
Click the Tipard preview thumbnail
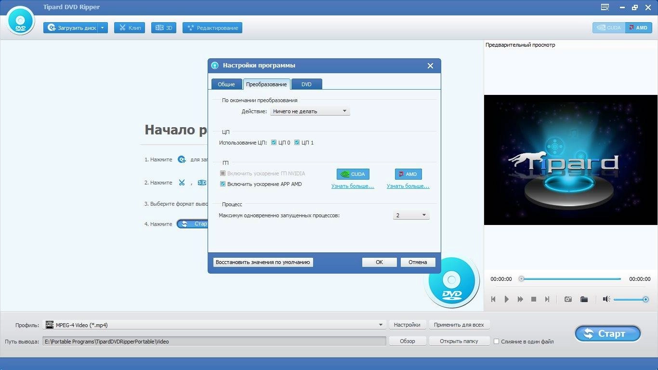[x=571, y=160]
